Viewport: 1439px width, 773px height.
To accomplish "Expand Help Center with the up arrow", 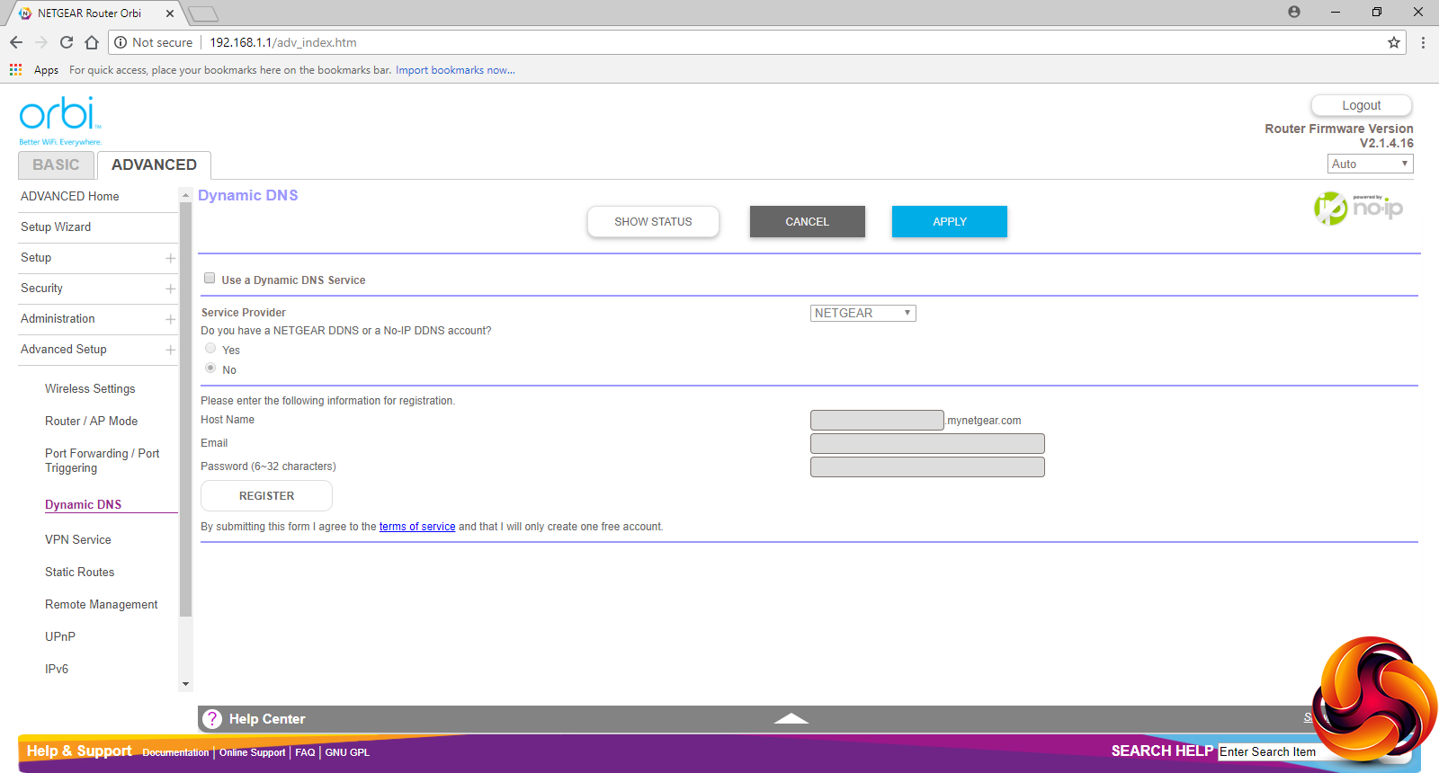I will (x=791, y=718).
